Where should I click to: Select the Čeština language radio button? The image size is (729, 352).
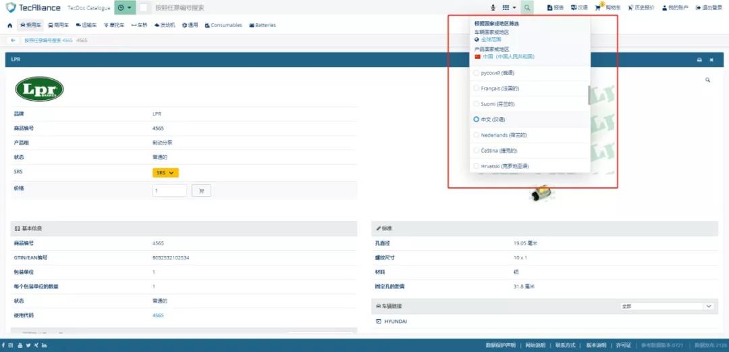pyautogui.click(x=476, y=151)
